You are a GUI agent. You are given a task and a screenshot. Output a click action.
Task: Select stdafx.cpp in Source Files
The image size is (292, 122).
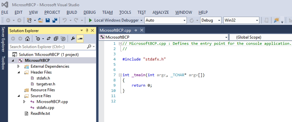point(45,108)
